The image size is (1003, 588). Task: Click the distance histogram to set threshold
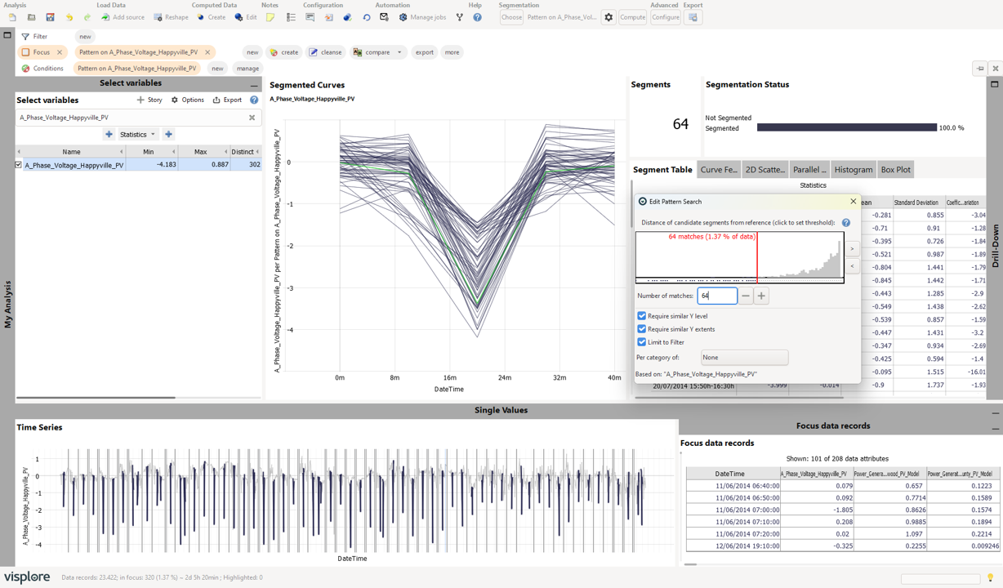coord(739,256)
